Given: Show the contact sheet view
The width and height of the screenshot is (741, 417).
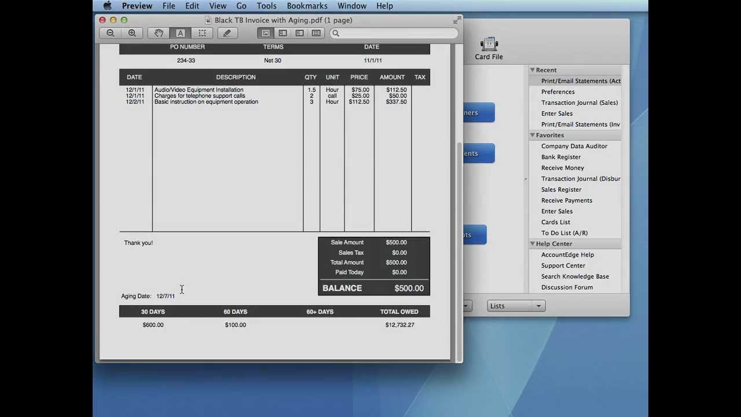Looking at the screenshot, I should pos(316,33).
